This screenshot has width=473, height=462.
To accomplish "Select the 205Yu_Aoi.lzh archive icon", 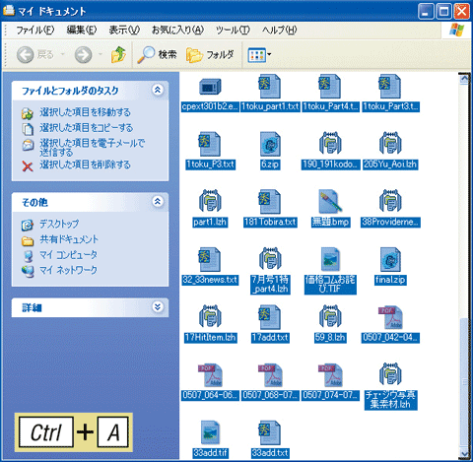I will (390, 144).
